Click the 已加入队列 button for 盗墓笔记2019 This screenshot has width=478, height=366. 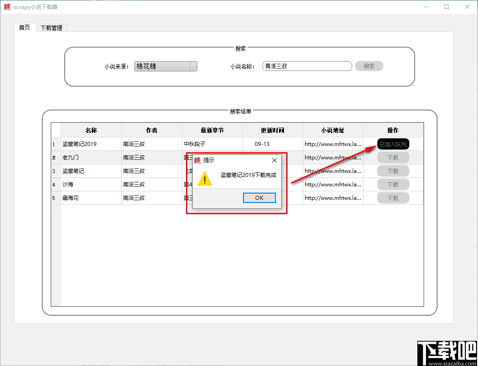[393, 144]
